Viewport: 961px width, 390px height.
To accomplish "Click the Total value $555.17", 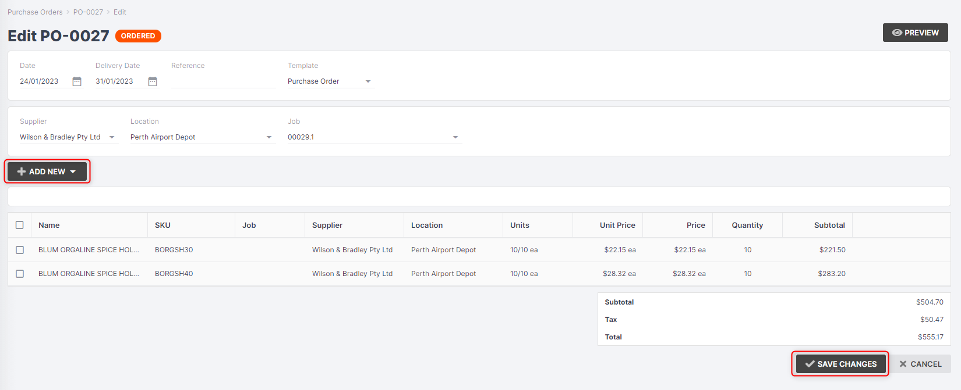I will (931, 337).
